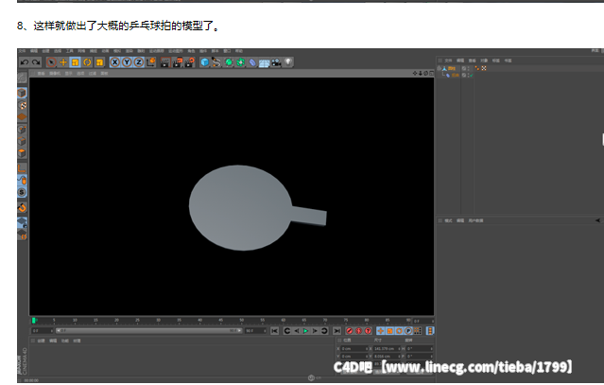The height and width of the screenshot is (385, 604).
Task: Click the size X value field 141.379 cm
Action: pos(387,348)
